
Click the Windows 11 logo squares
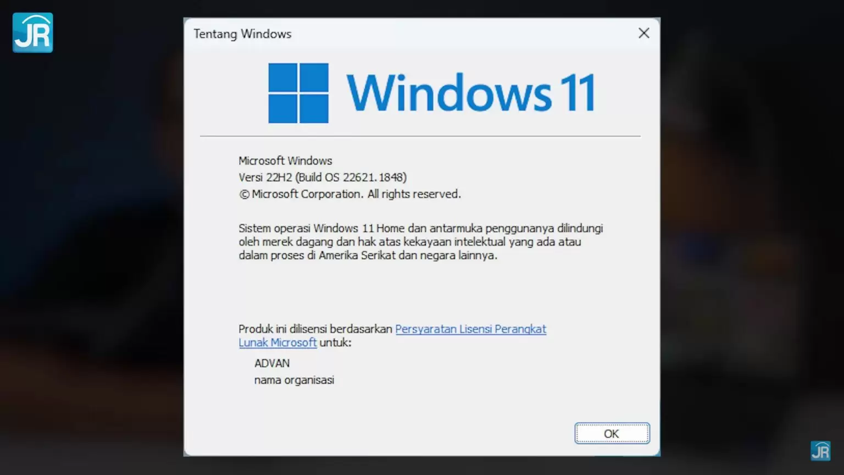pyautogui.click(x=298, y=93)
